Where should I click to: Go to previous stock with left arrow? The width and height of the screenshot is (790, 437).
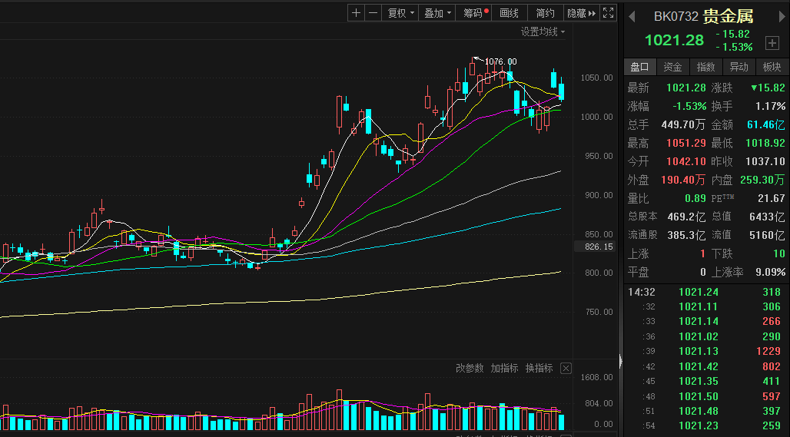[x=632, y=16]
